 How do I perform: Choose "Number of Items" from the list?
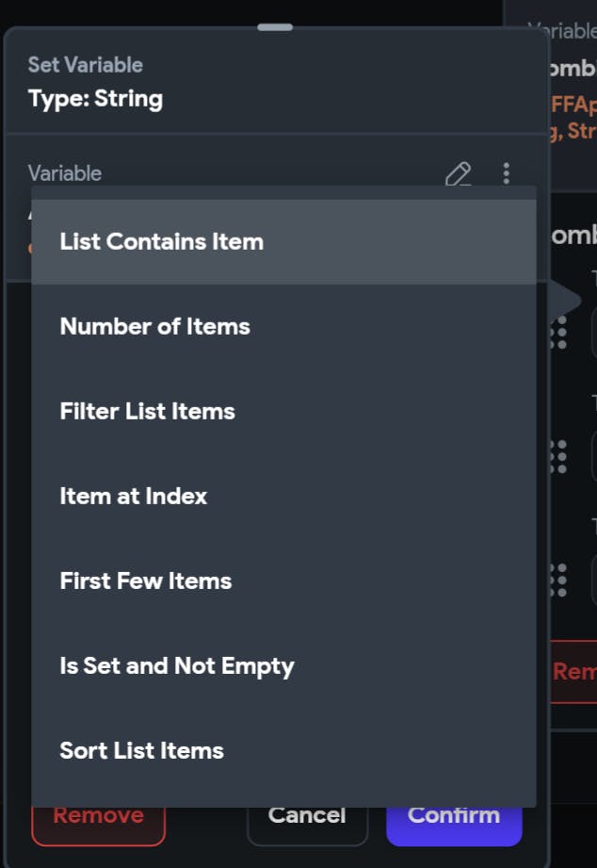(154, 327)
